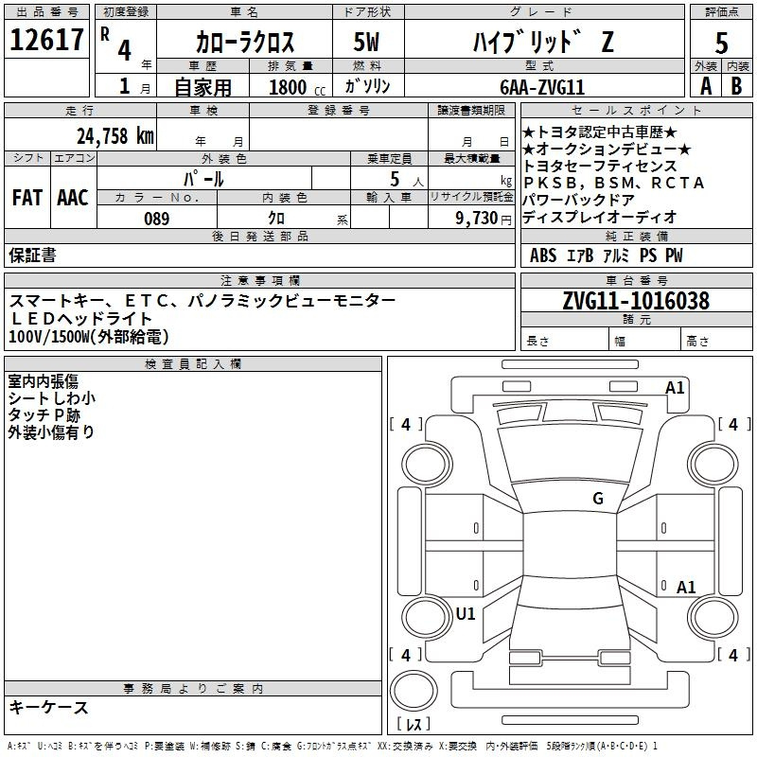Select mileage 24,758 km

(x=115, y=136)
